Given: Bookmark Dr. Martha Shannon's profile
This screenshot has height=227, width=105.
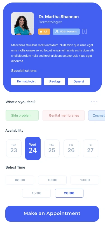Looking at the screenshot, I should click(85, 32).
